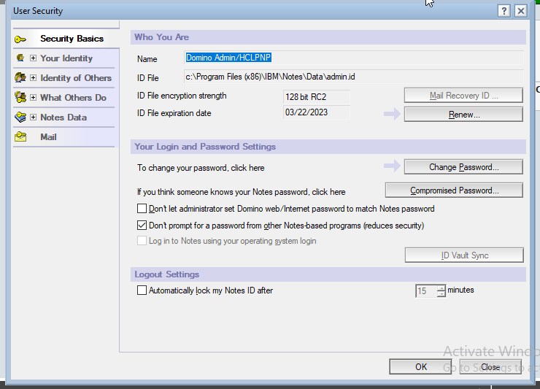Select the Security Basics section

tap(72, 39)
